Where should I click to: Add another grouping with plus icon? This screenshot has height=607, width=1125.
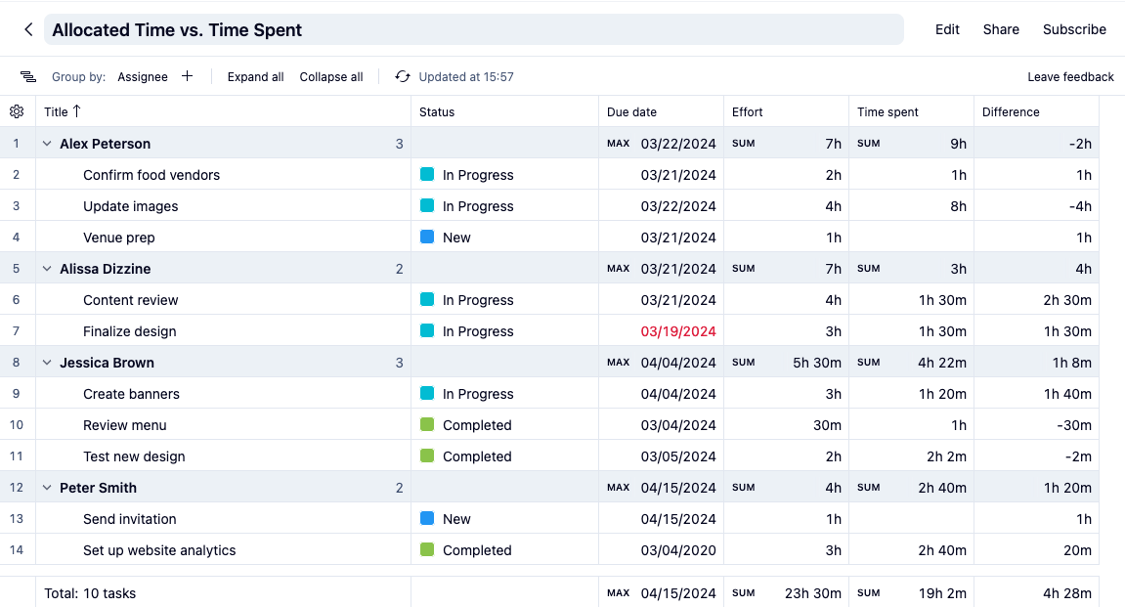(188, 76)
